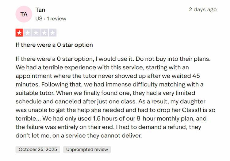Click the fifth gray star
The height and width of the screenshot is (161, 230).
point(52,33)
